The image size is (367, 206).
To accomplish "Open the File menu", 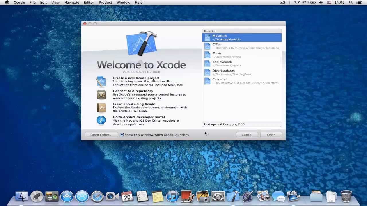I will 33,2.
